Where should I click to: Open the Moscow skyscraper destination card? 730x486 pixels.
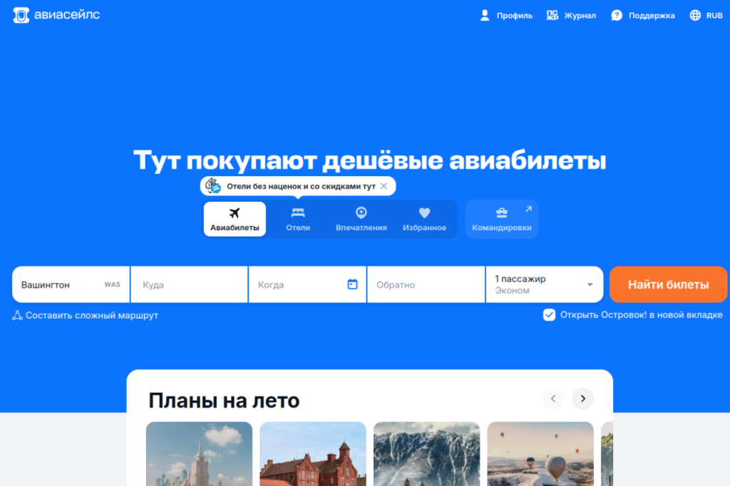[200, 454]
